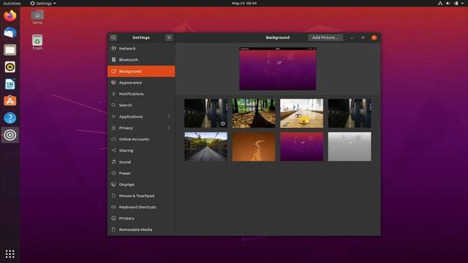Screen dimensions: 468x263
Task: Open Ubuntu Software from the dock
Action: click(10, 101)
